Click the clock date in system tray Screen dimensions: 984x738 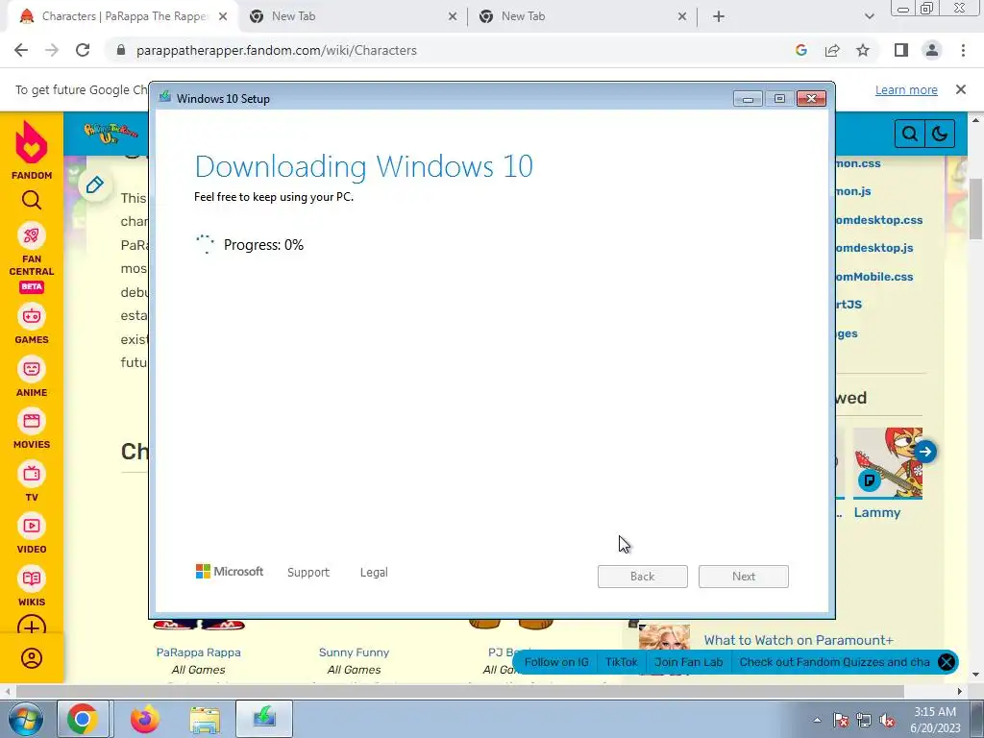(x=935, y=719)
